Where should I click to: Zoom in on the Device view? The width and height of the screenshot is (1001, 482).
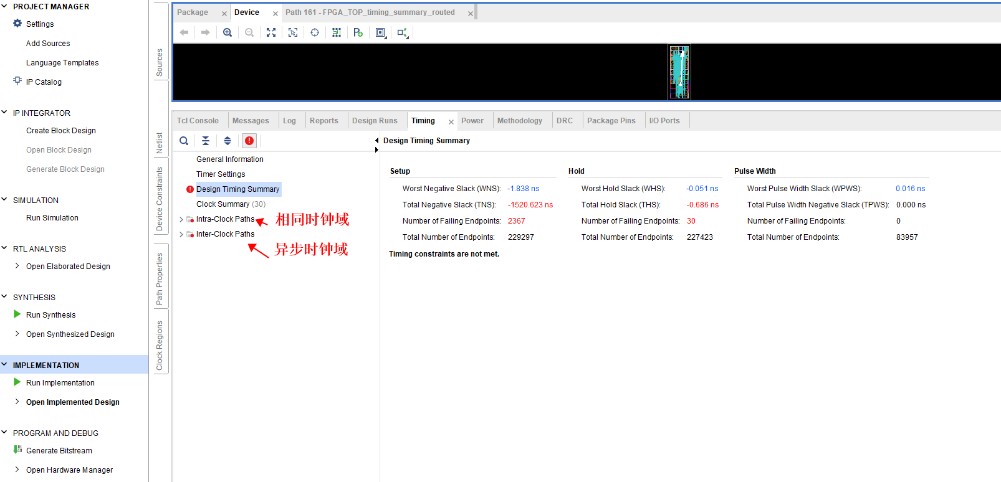(228, 32)
